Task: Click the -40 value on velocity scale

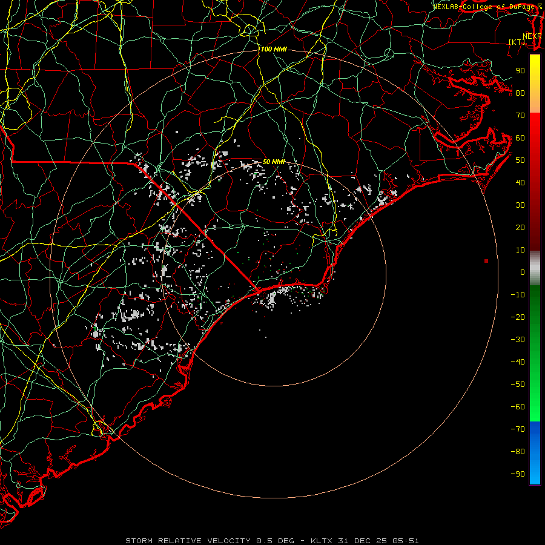Action: 518,362
